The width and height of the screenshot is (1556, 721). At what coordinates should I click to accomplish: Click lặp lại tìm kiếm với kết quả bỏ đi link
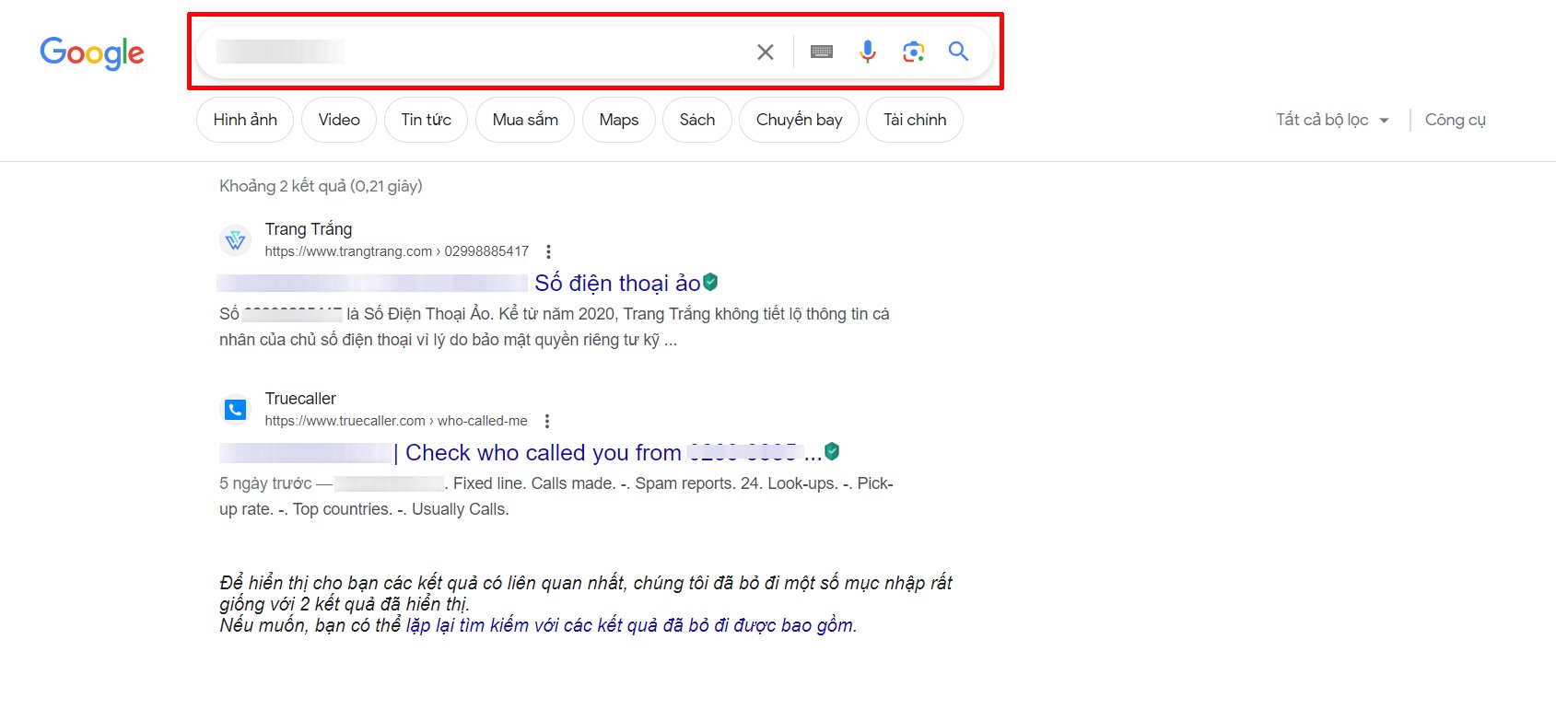631,625
